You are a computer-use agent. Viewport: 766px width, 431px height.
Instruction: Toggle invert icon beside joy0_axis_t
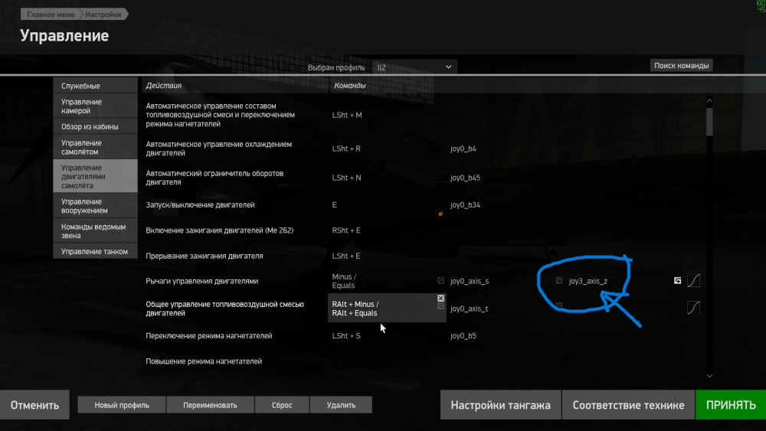(440, 306)
